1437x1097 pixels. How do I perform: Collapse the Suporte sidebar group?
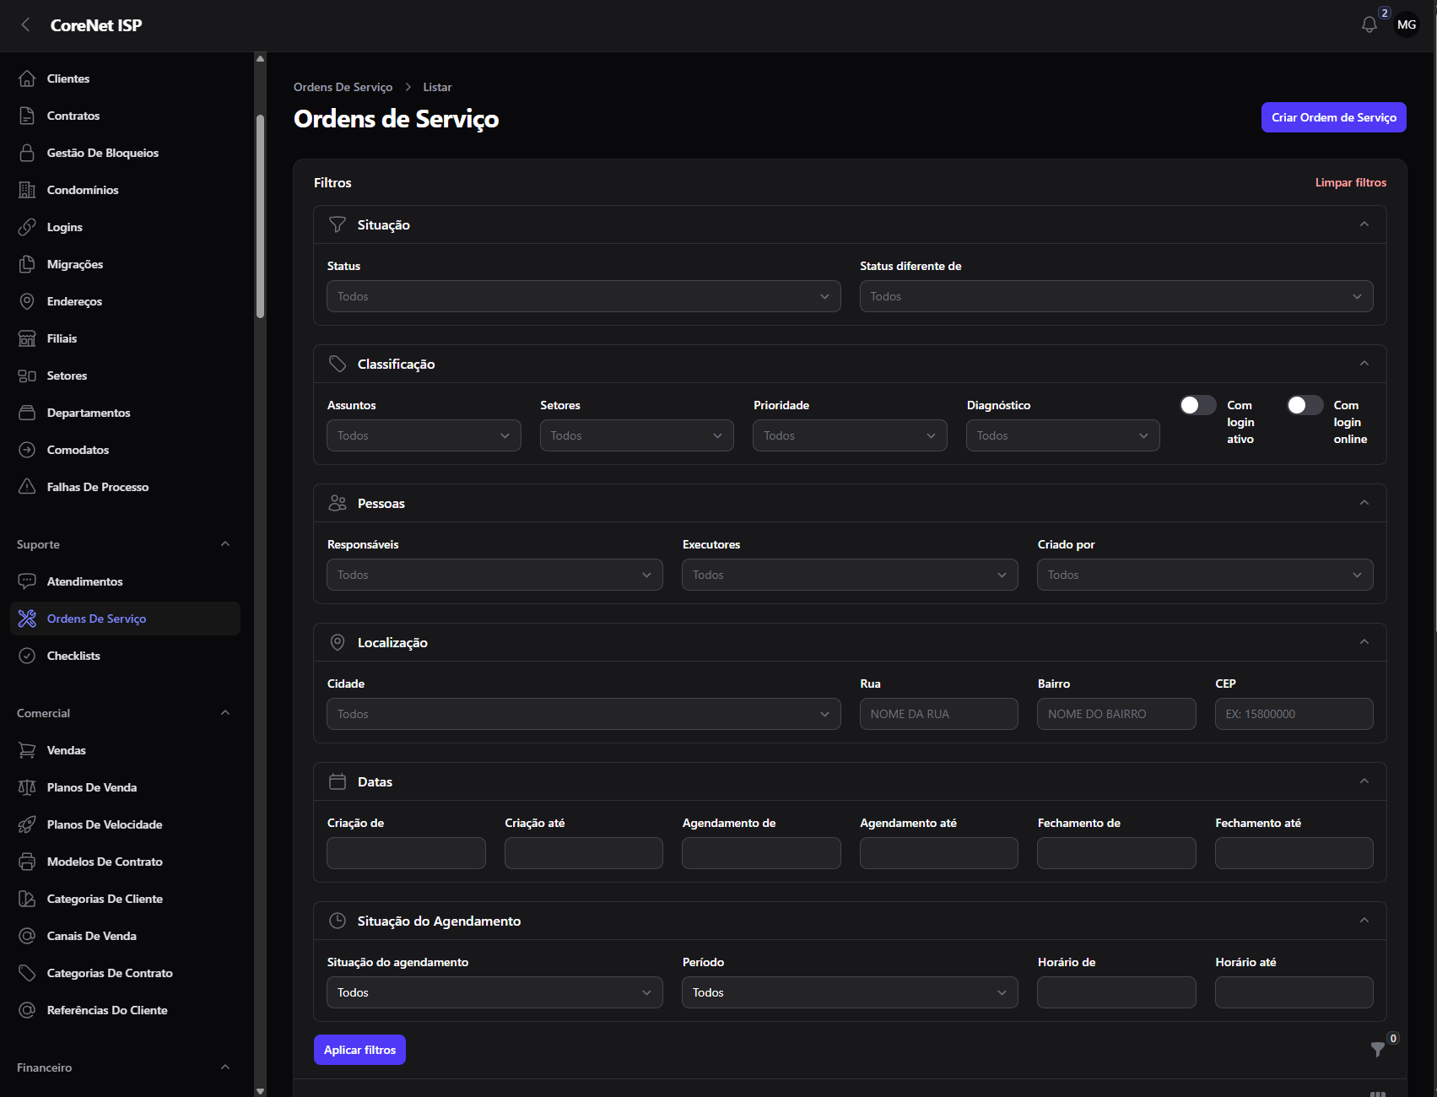(225, 544)
